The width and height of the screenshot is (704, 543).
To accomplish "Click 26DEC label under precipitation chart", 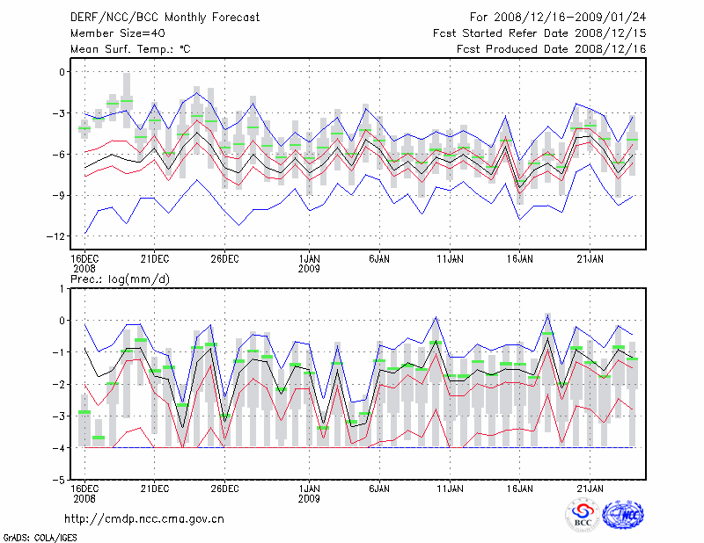I will (224, 488).
